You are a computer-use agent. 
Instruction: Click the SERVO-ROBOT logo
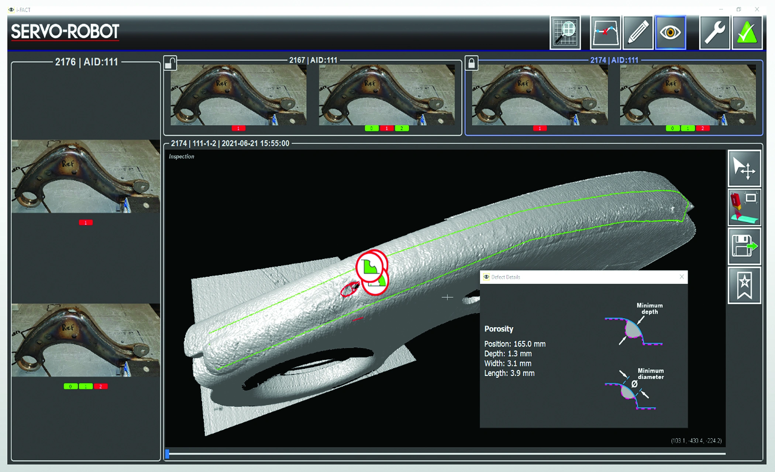click(x=65, y=32)
